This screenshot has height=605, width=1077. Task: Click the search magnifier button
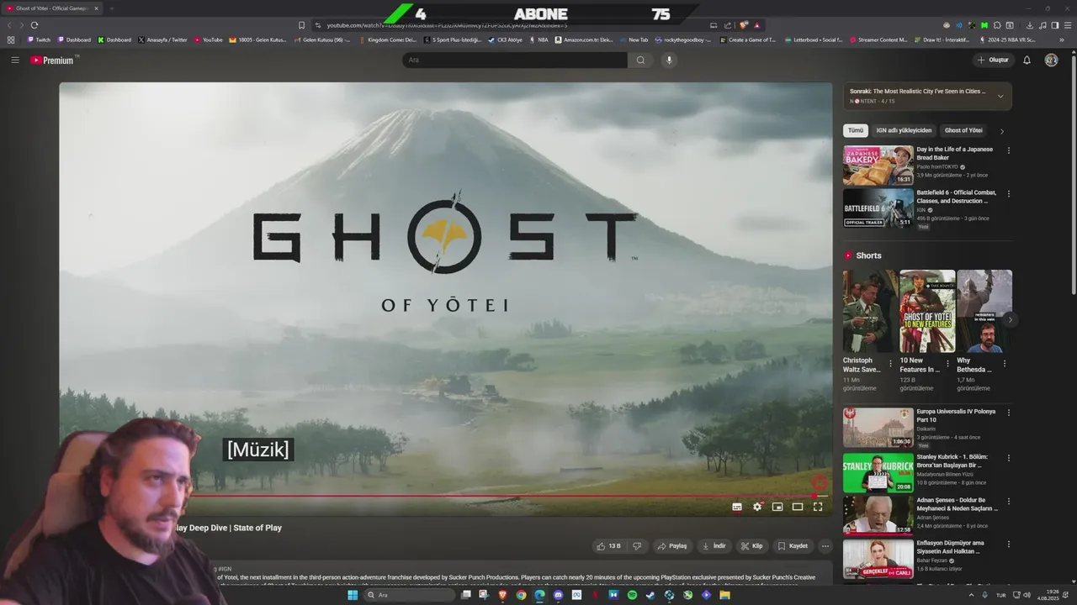pos(640,60)
